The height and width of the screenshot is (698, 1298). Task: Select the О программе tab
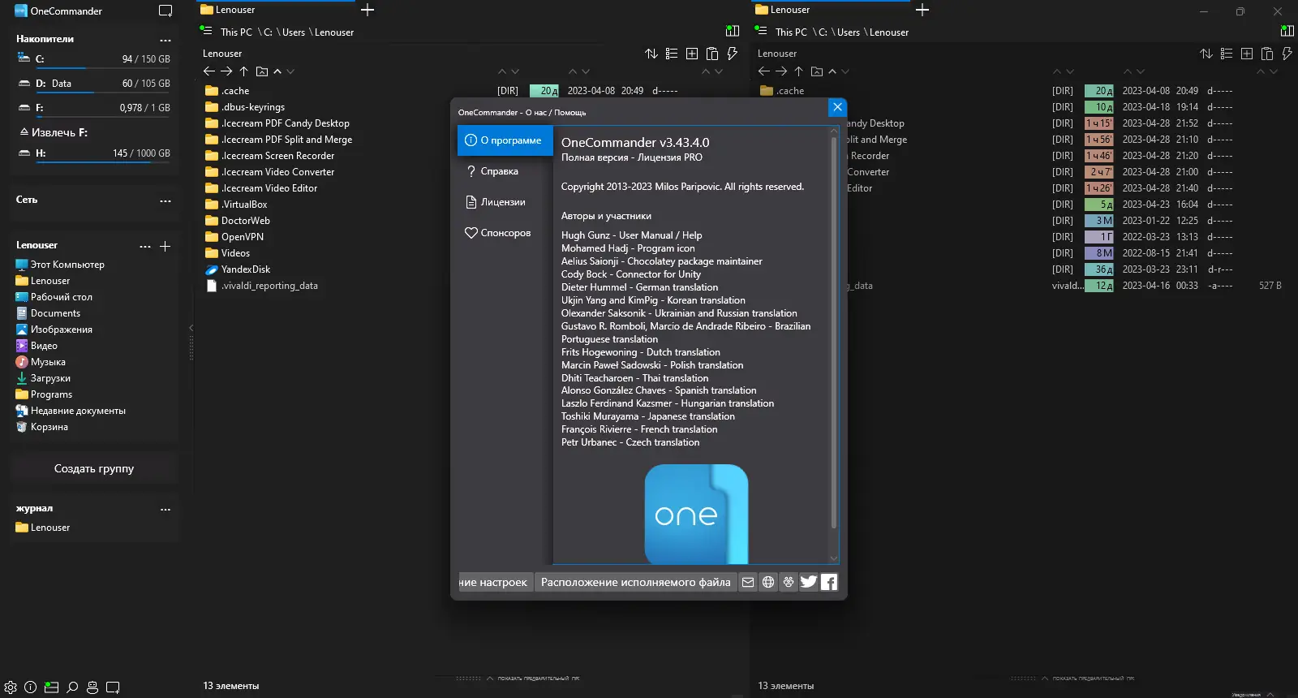(505, 140)
